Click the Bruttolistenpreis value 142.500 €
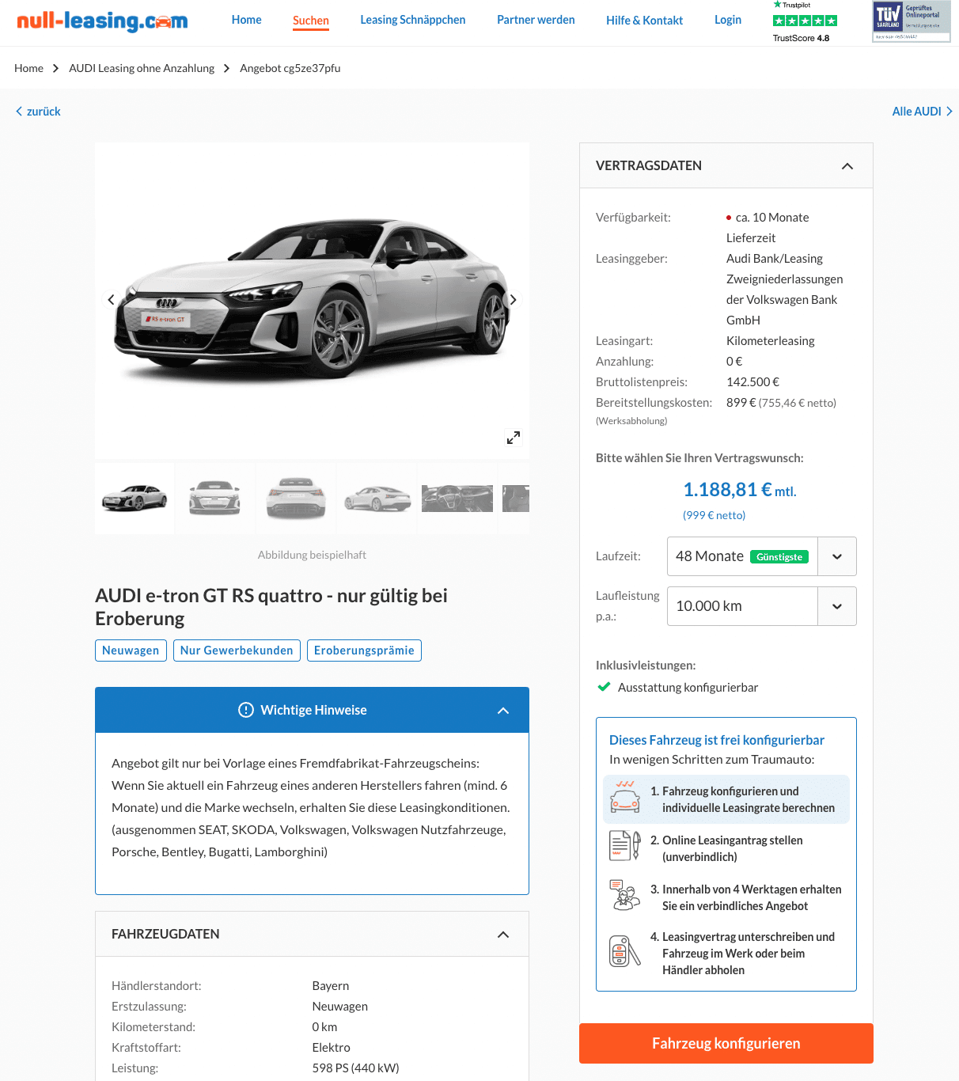 click(752, 382)
